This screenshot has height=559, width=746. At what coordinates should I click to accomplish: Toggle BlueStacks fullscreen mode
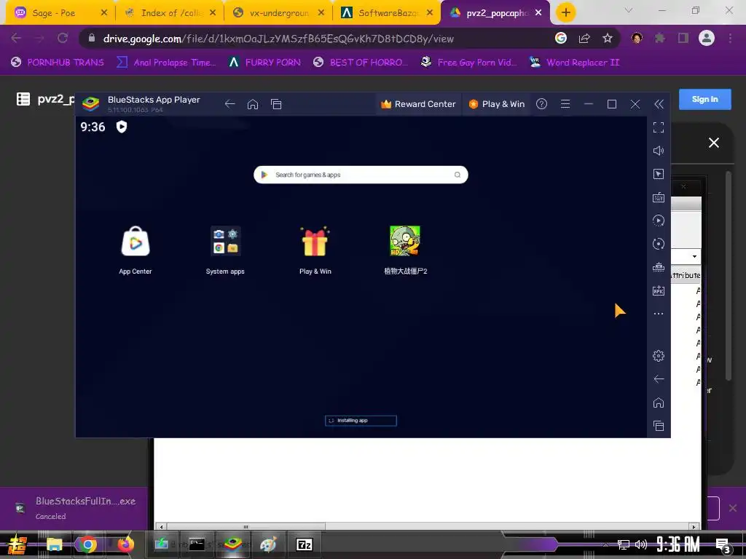pyautogui.click(x=659, y=127)
